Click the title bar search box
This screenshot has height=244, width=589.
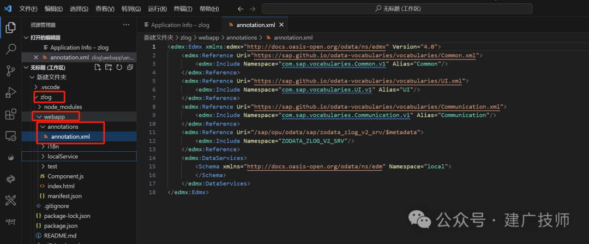pyautogui.click(x=397, y=9)
